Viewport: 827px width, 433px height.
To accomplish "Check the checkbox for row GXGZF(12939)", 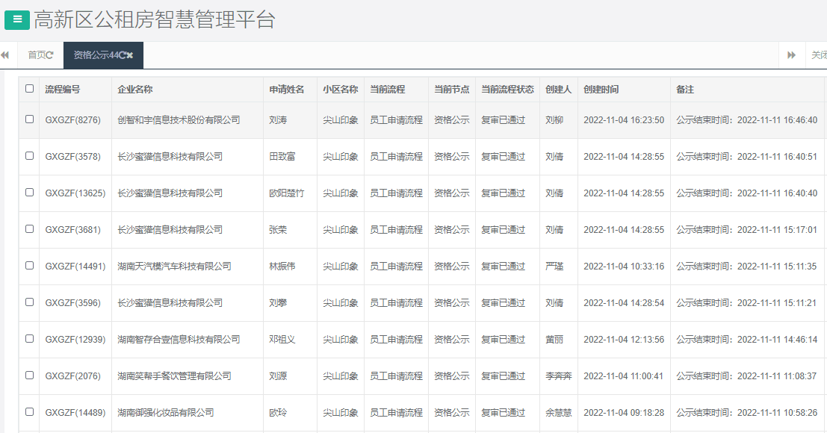I will [28, 339].
